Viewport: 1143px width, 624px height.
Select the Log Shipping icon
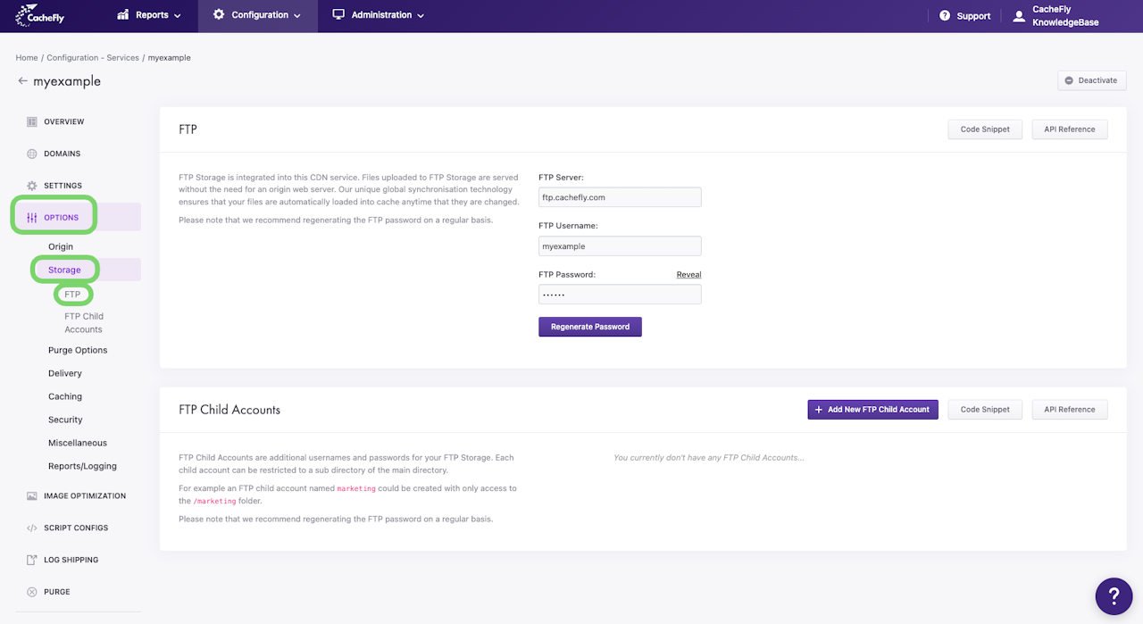pyautogui.click(x=32, y=560)
